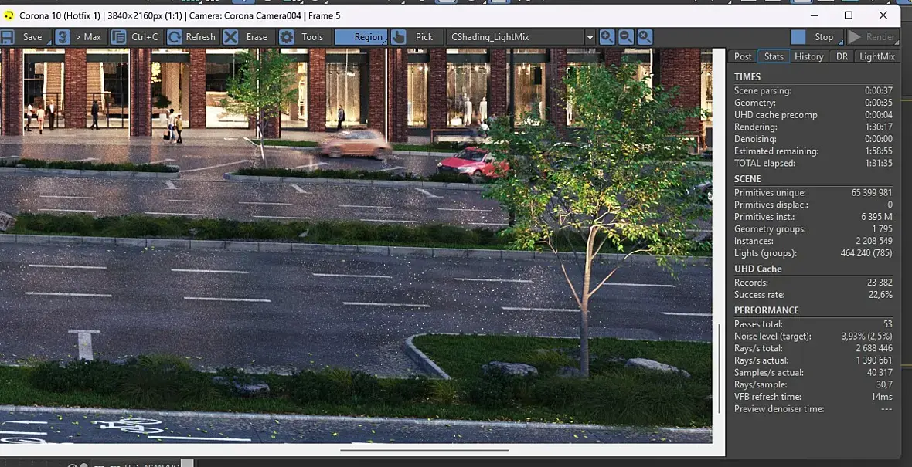Click the zoom to fit magnifier icon
The height and width of the screenshot is (467, 912).
pos(645,37)
